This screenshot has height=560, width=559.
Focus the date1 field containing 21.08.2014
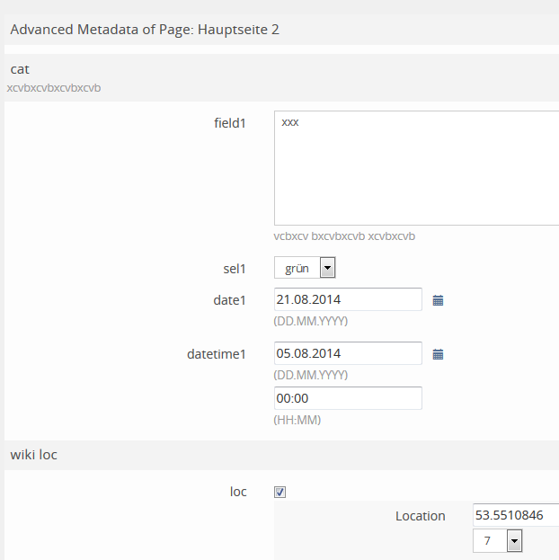[348, 299]
